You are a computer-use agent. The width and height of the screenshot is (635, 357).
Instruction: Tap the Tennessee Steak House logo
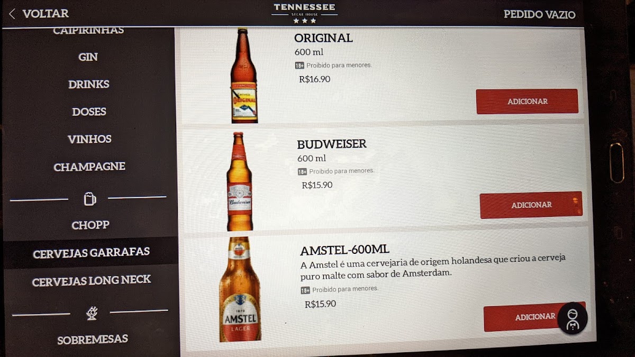tap(304, 13)
